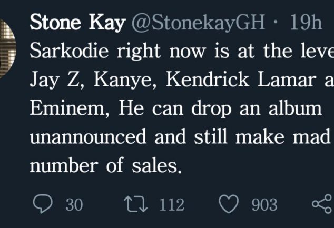
Task: Open the Stone Kay display name
Action: click(x=78, y=23)
